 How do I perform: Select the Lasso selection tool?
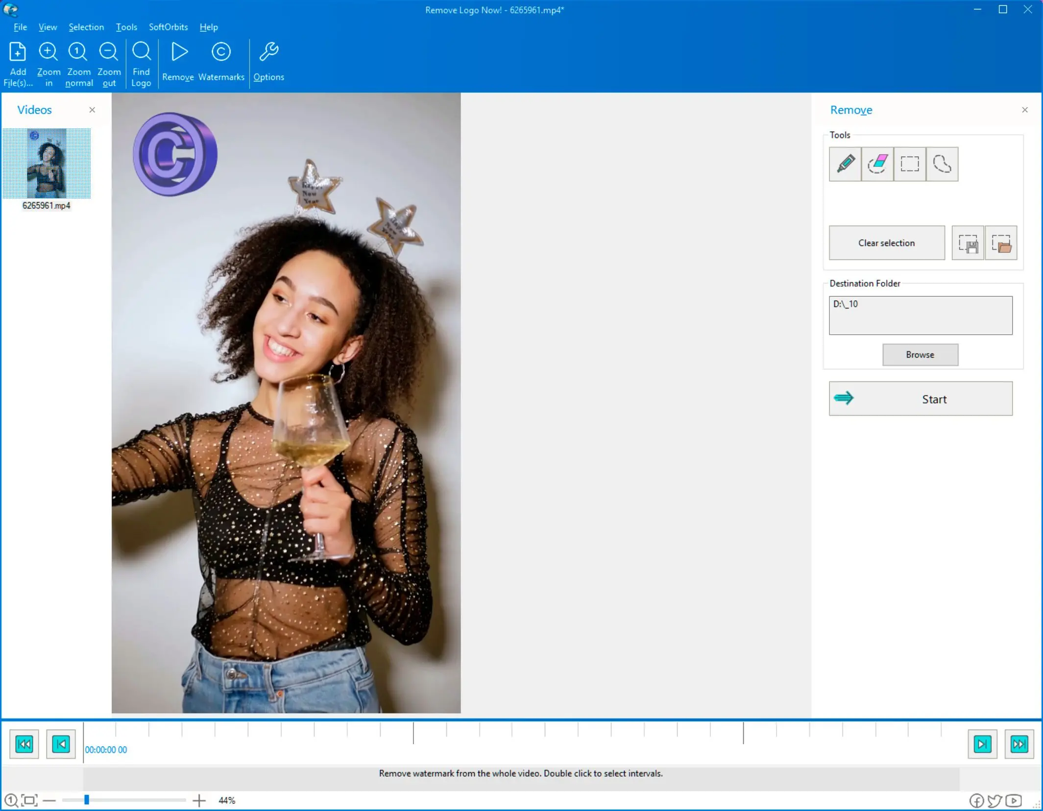pyautogui.click(x=942, y=164)
